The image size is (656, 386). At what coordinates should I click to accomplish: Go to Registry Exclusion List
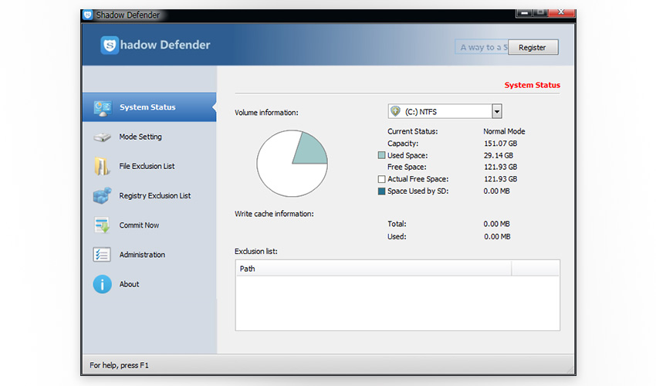tap(155, 195)
